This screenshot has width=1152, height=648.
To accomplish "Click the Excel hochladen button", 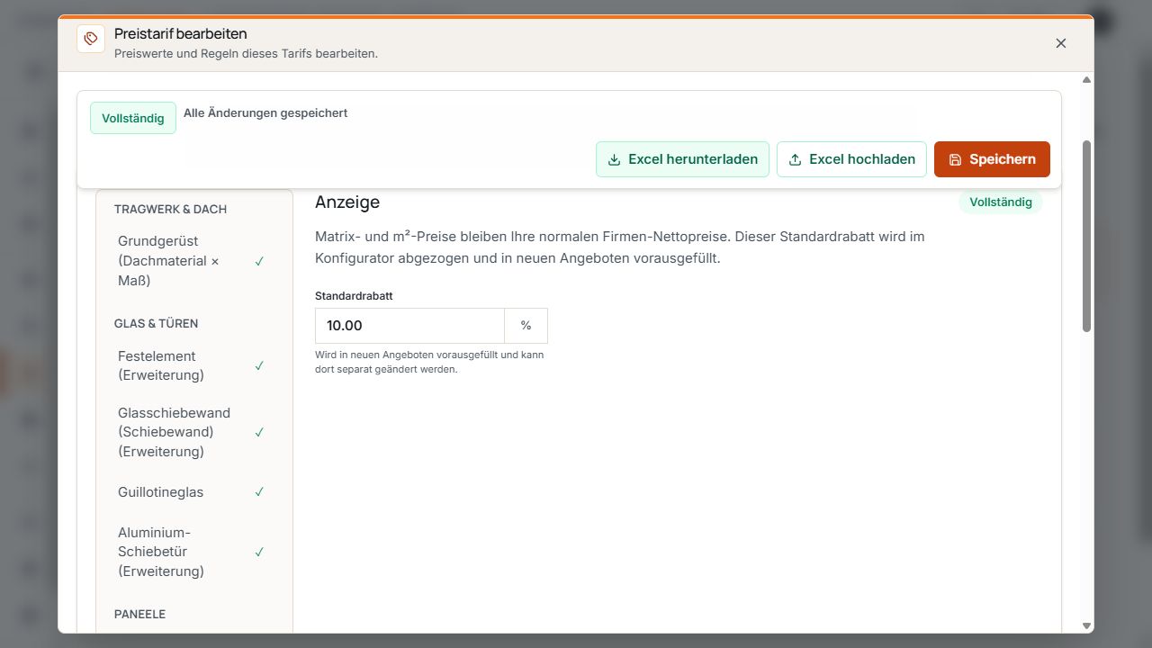I will (851, 159).
